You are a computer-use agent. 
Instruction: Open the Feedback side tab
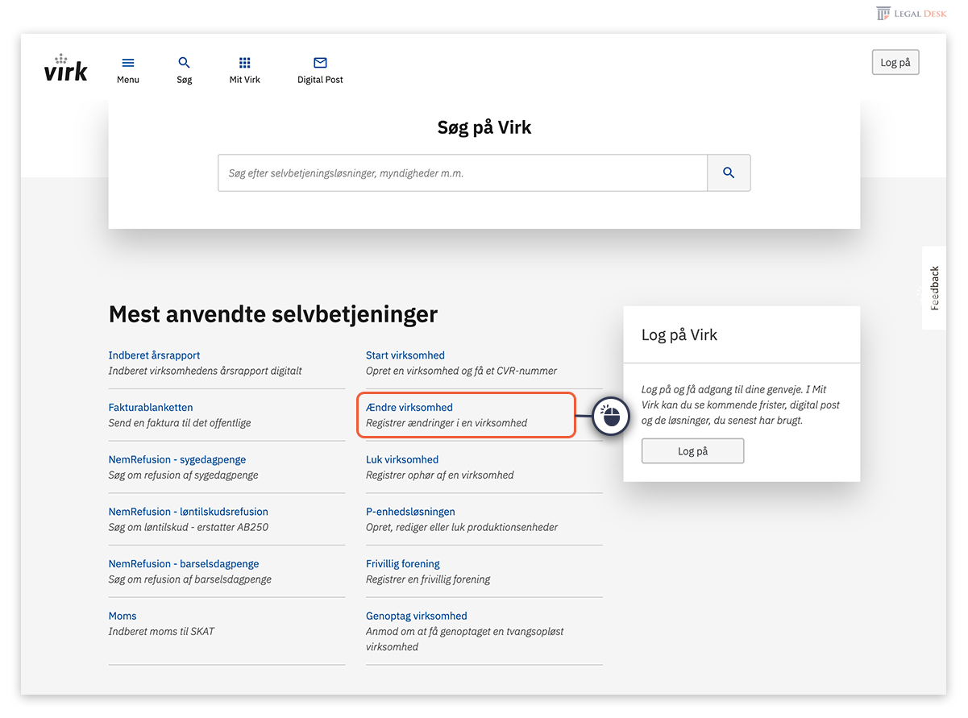(934, 288)
